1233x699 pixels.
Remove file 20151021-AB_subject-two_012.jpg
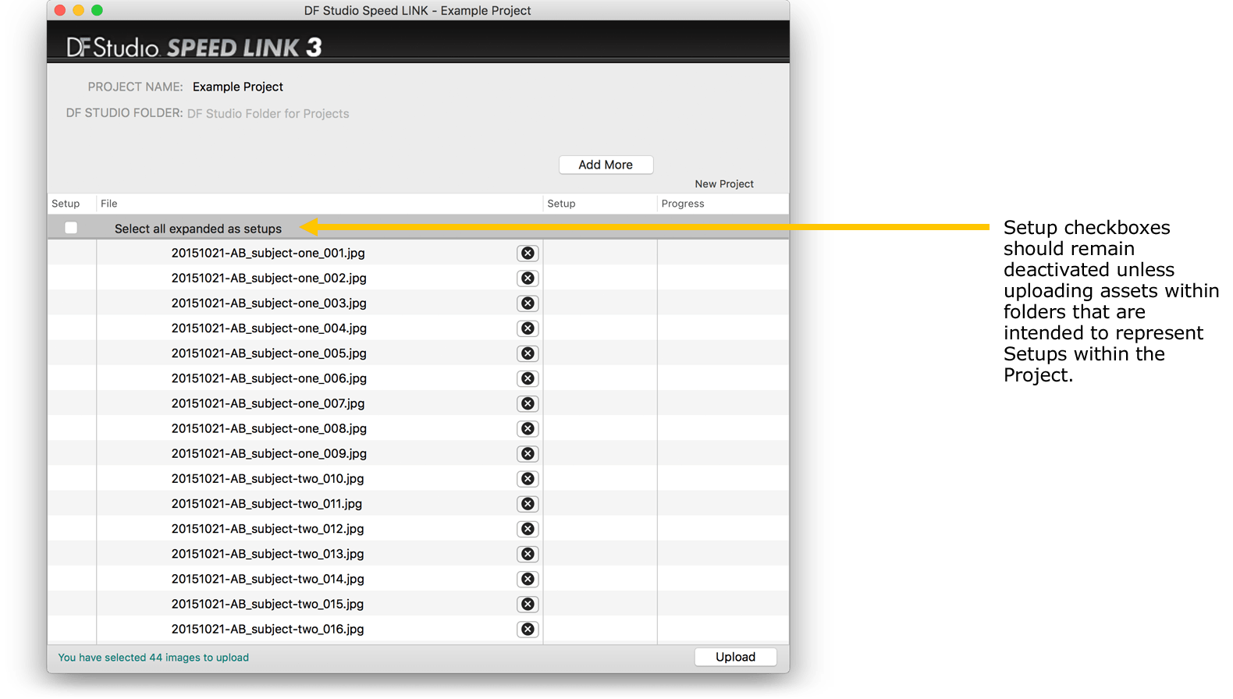(528, 529)
